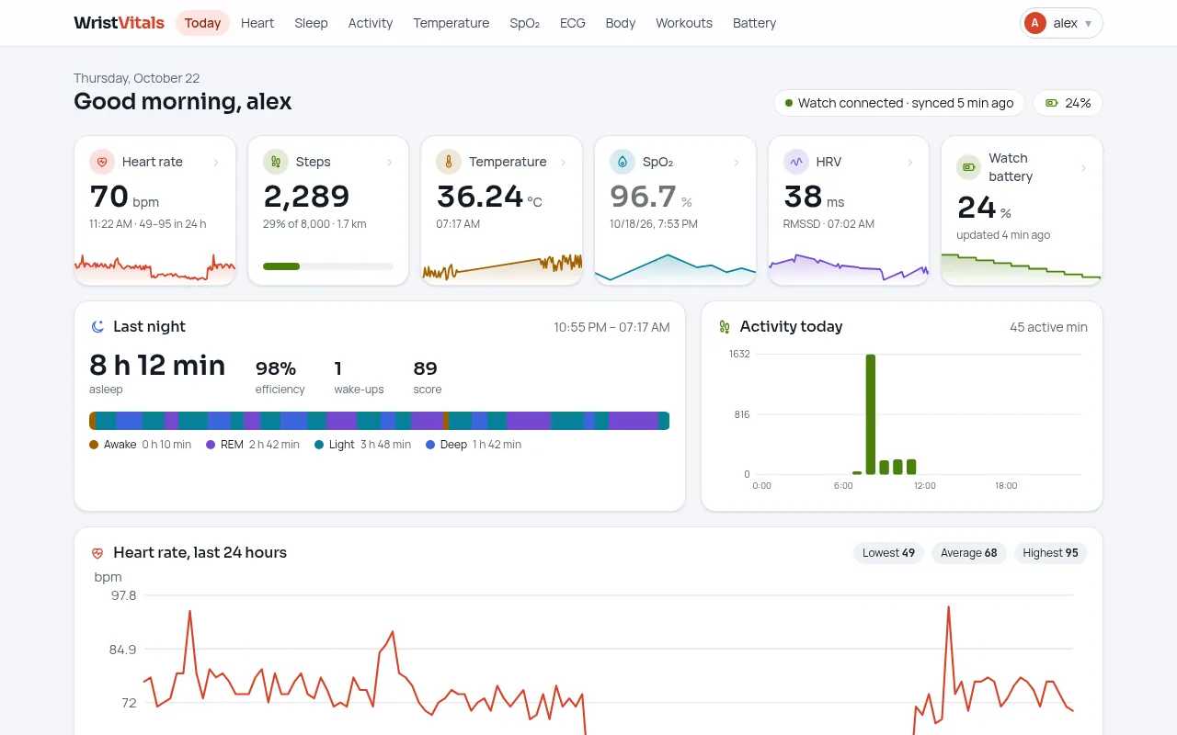Image resolution: width=1177 pixels, height=735 pixels.
Task: Click the thermometer icon on Temperature card
Action: tap(449, 162)
